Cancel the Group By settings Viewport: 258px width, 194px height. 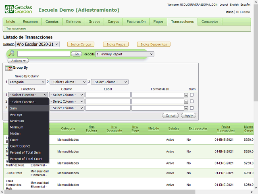point(171,116)
